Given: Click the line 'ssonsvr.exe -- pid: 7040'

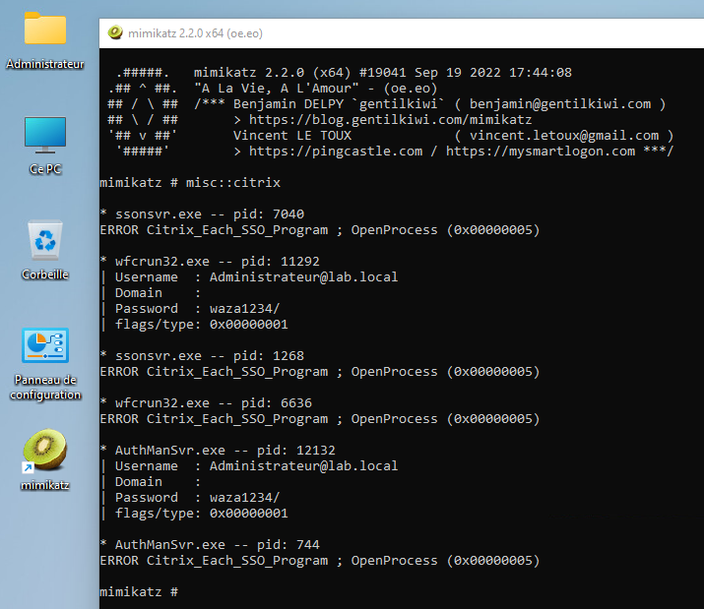Looking at the screenshot, I should (x=202, y=214).
